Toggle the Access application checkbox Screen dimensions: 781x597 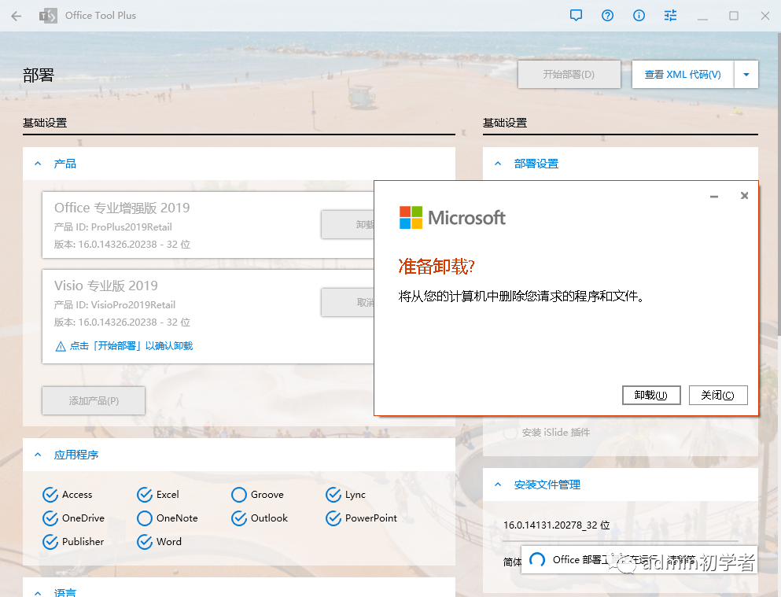tap(50, 495)
